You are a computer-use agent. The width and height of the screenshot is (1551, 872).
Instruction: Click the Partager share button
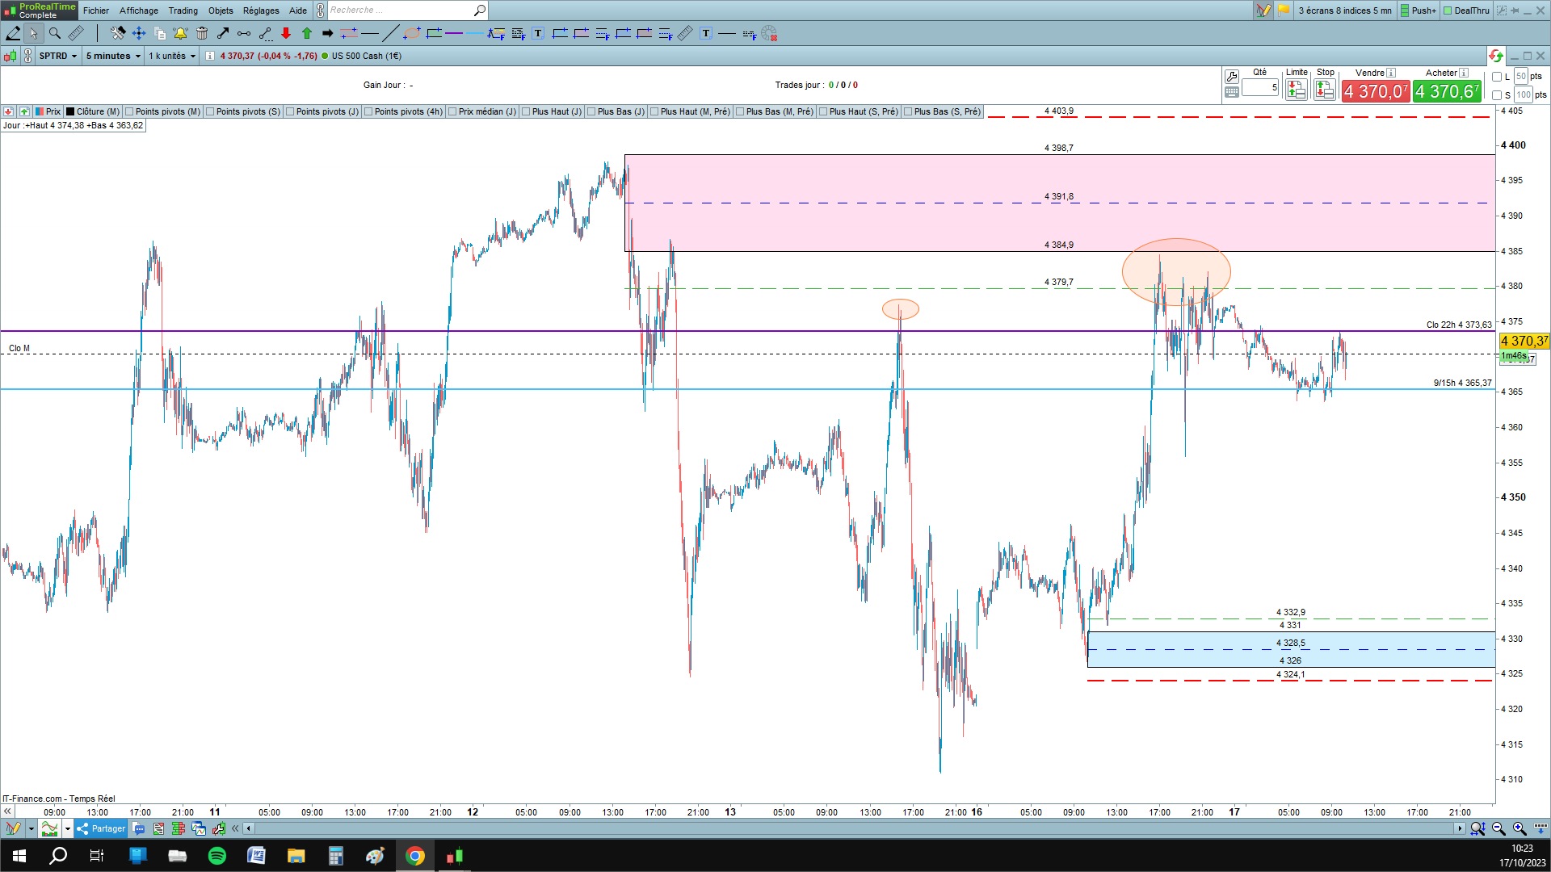coord(101,828)
